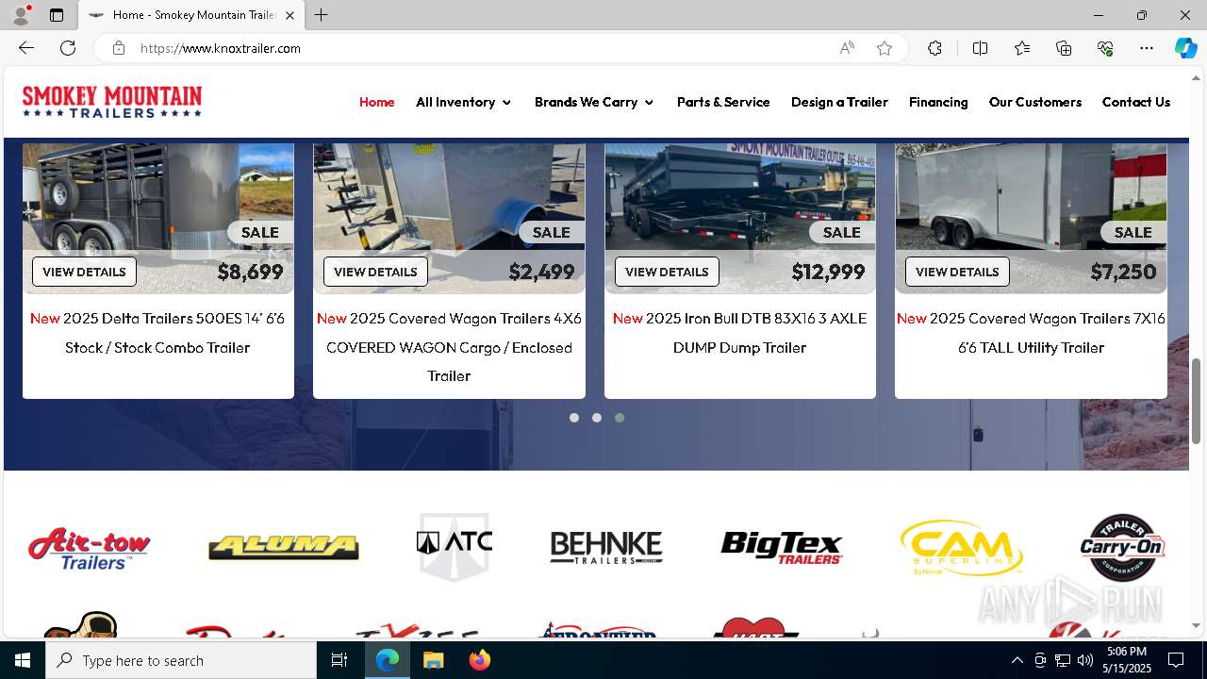Image resolution: width=1207 pixels, height=679 pixels.
Task: Click the browser back arrow
Action: point(26,48)
